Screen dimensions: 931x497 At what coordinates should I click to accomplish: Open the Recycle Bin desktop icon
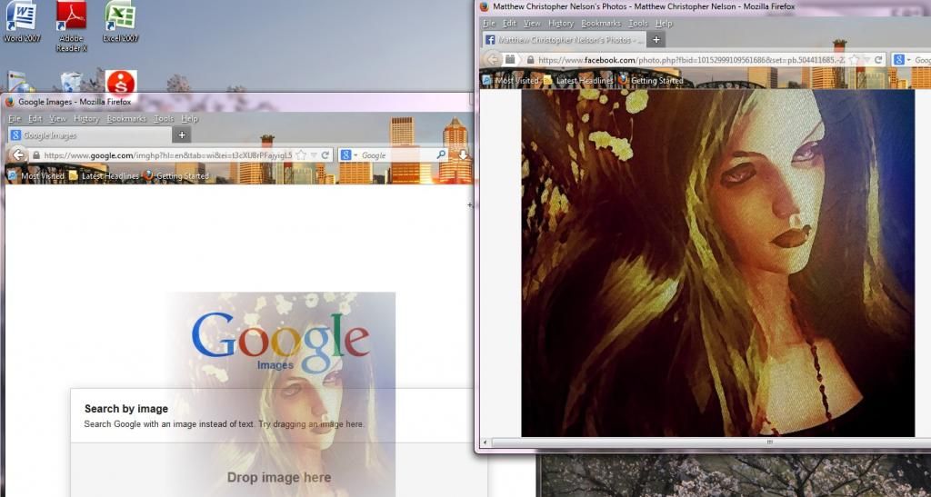71,83
